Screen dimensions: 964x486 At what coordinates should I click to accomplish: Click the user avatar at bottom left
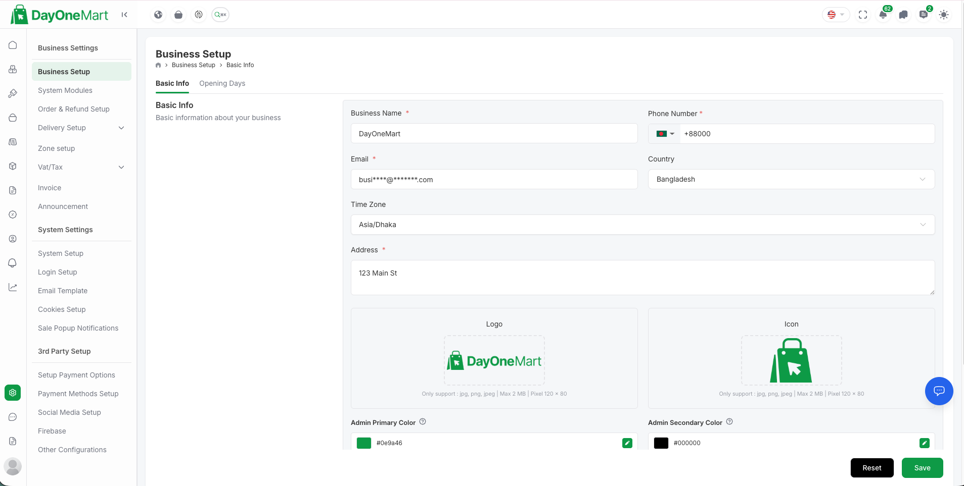(13, 466)
